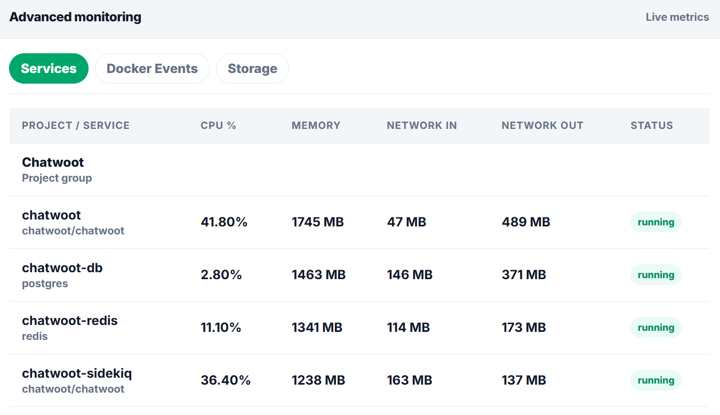Screen dimensions: 720x415
Task: Click the 114 MB network in value
Action: pos(409,328)
